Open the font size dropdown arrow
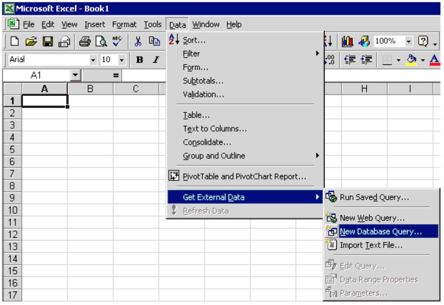This screenshot has height=305, width=444. pyautogui.click(x=122, y=60)
